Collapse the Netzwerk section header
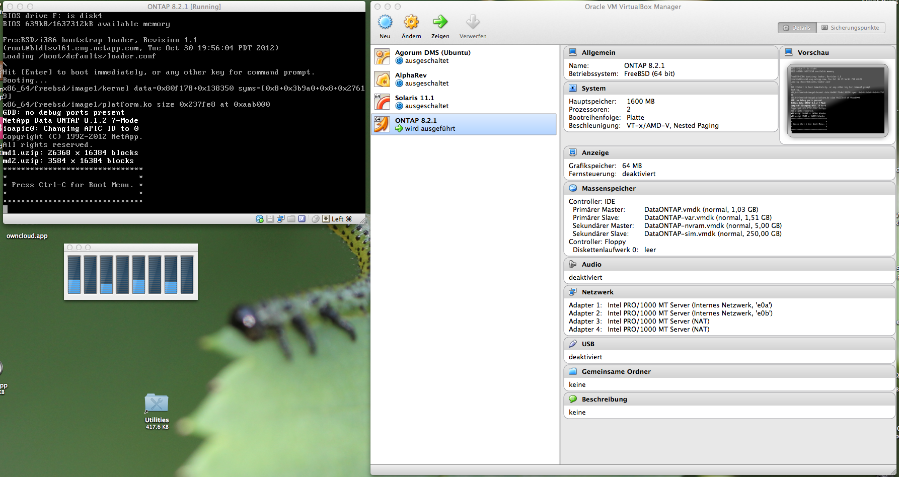Image resolution: width=899 pixels, height=477 pixels. click(597, 292)
